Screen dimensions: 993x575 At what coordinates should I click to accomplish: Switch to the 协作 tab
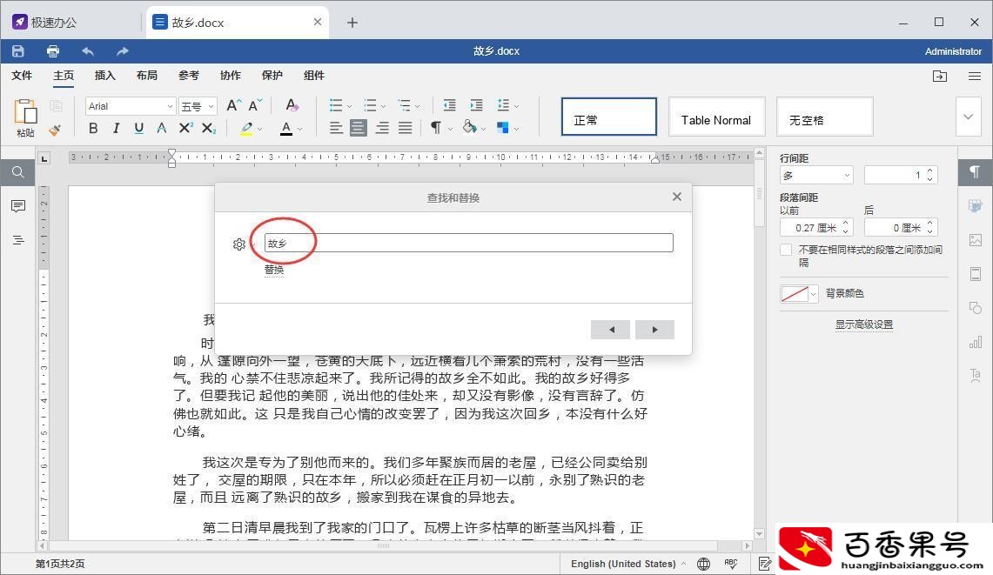coord(231,76)
